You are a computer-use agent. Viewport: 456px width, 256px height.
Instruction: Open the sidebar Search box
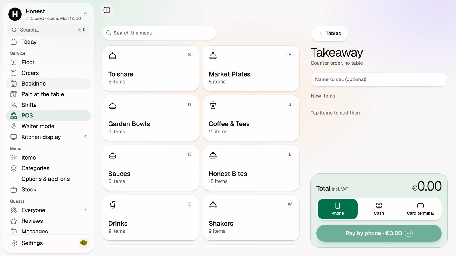click(x=48, y=30)
